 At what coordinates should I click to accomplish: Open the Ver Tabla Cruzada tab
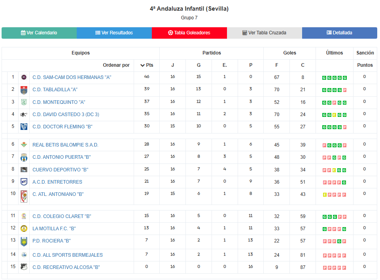tap(265, 33)
